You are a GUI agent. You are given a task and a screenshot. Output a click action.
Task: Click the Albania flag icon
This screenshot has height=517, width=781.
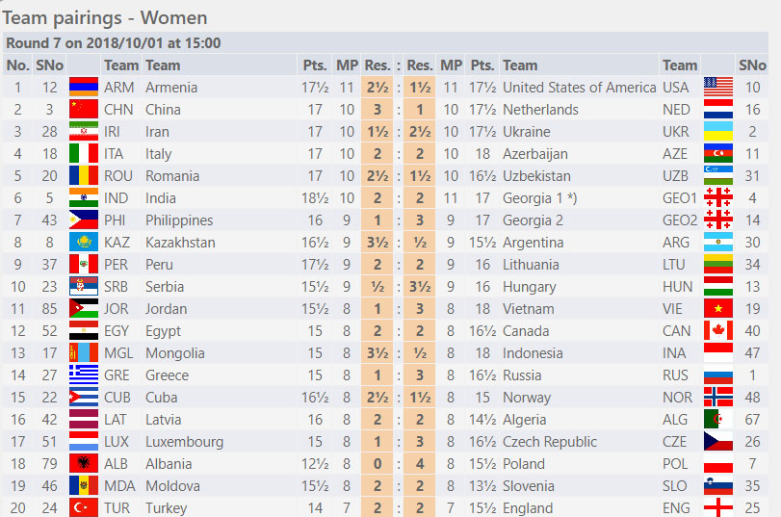(x=83, y=464)
